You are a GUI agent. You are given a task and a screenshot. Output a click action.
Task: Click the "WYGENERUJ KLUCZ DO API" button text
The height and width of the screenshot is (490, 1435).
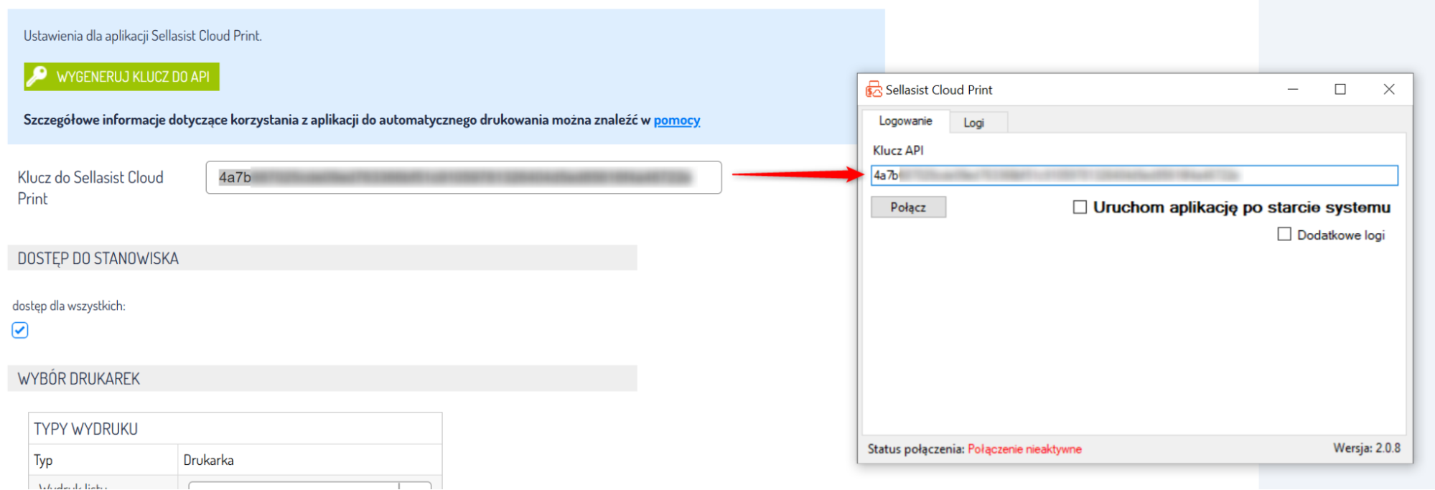coord(133,77)
